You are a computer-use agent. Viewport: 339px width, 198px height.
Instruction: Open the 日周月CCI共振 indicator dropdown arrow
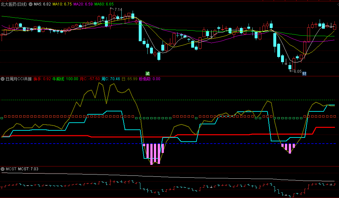pos(3,79)
